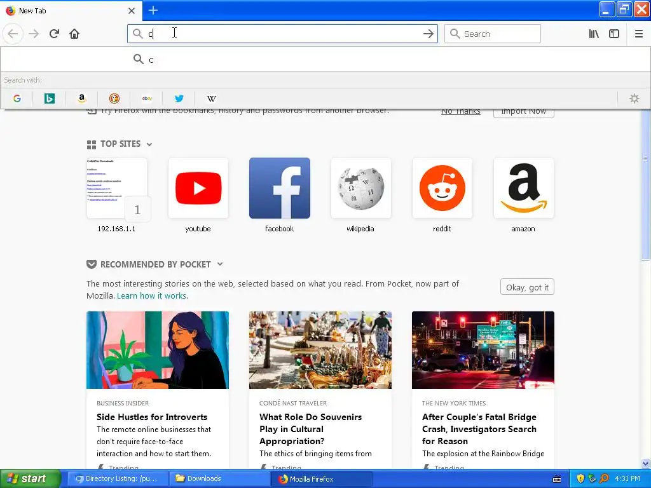Viewport: 651px width, 488px height.
Task: Click the 4:31 PM system clock
Action: (627, 479)
